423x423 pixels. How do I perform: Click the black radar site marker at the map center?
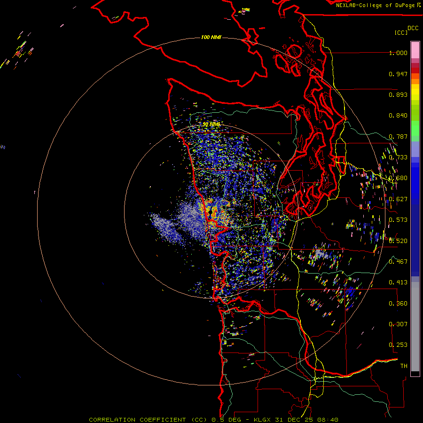[x=211, y=212]
